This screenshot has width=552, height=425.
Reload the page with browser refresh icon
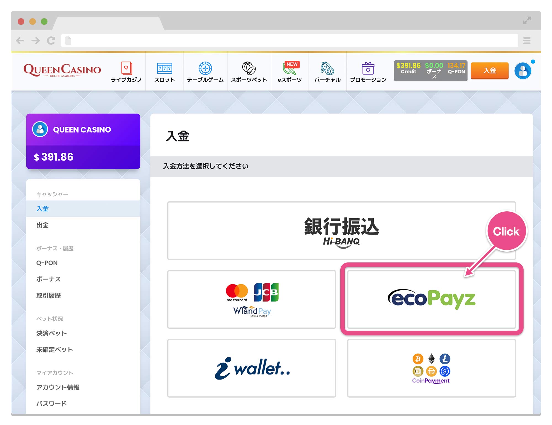pos(51,41)
